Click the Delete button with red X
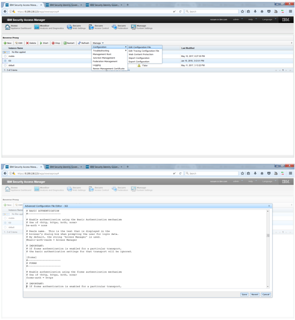This screenshot has height=320, width=295. pos(31,43)
